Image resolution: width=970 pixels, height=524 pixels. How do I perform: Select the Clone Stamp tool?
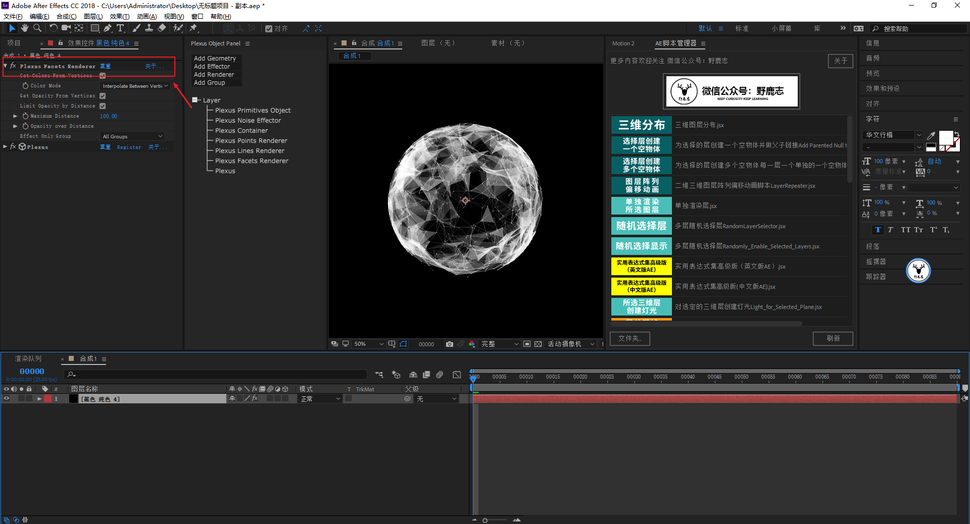coord(149,28)
